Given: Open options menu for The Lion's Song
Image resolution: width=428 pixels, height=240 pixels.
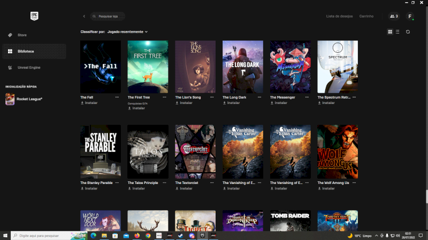Looking at the screenshot, I should 212,97.
